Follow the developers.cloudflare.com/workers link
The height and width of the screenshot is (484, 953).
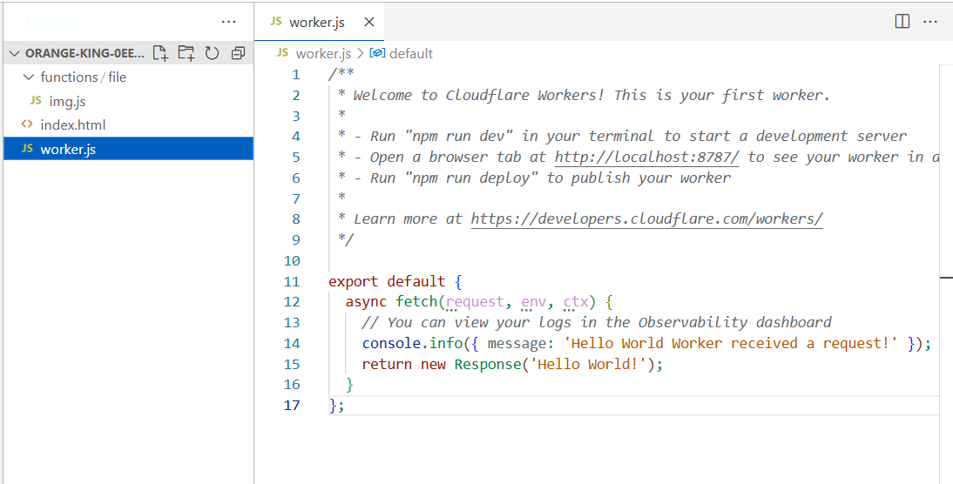646,218
